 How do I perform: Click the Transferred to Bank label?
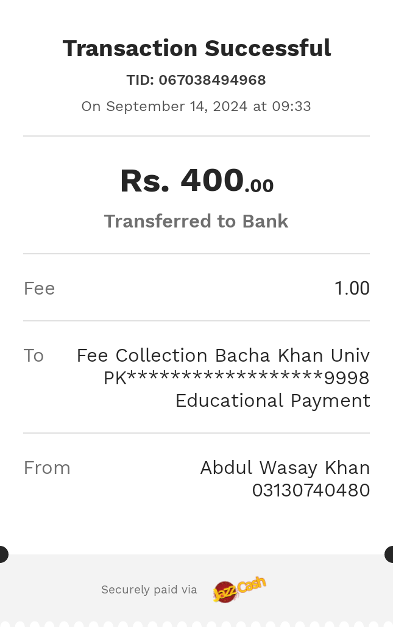196,221
